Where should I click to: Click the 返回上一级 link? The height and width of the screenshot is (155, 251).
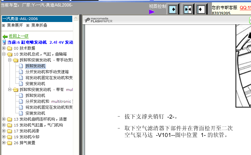pyautogui.click(x=19, y=36)
